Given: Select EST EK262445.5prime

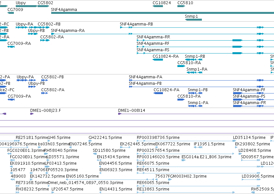Looking at the screenshot, I should click(125, 147).
